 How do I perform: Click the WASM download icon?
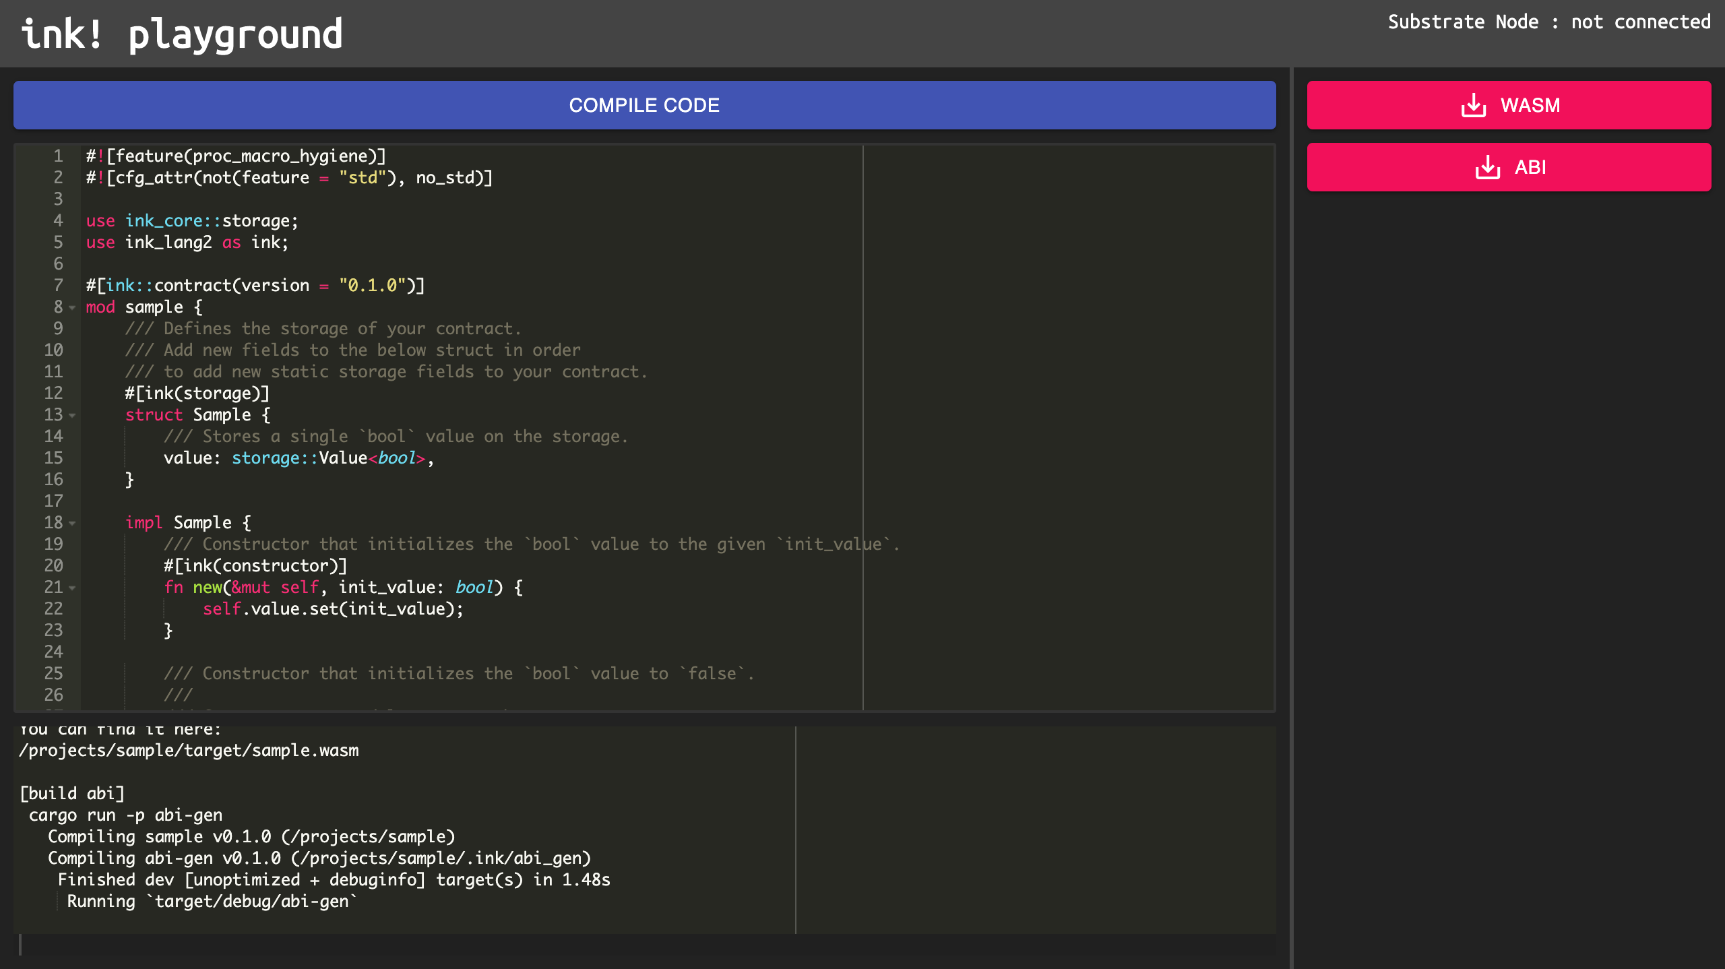(x=1474, y=105)
